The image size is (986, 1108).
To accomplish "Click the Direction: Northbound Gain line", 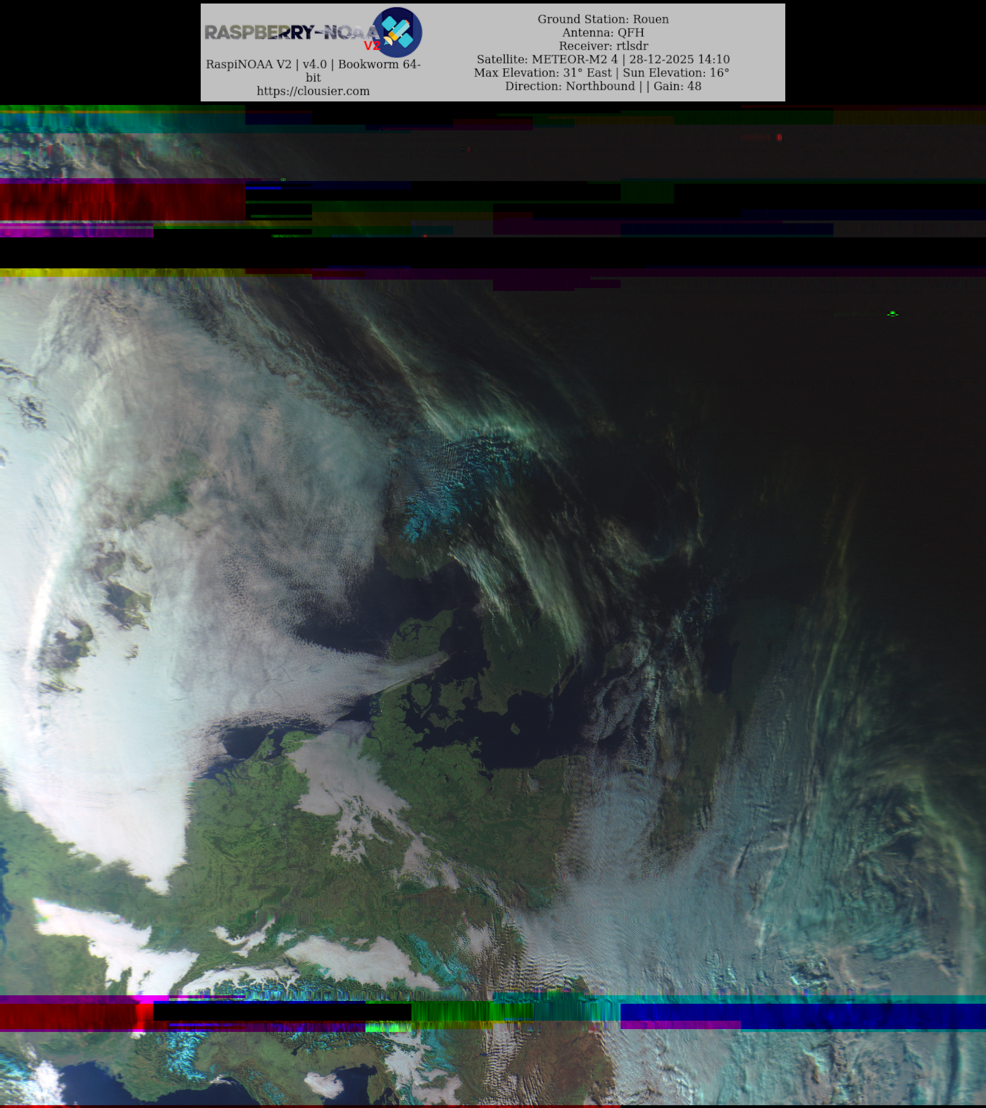I will (x=603, y=86).
